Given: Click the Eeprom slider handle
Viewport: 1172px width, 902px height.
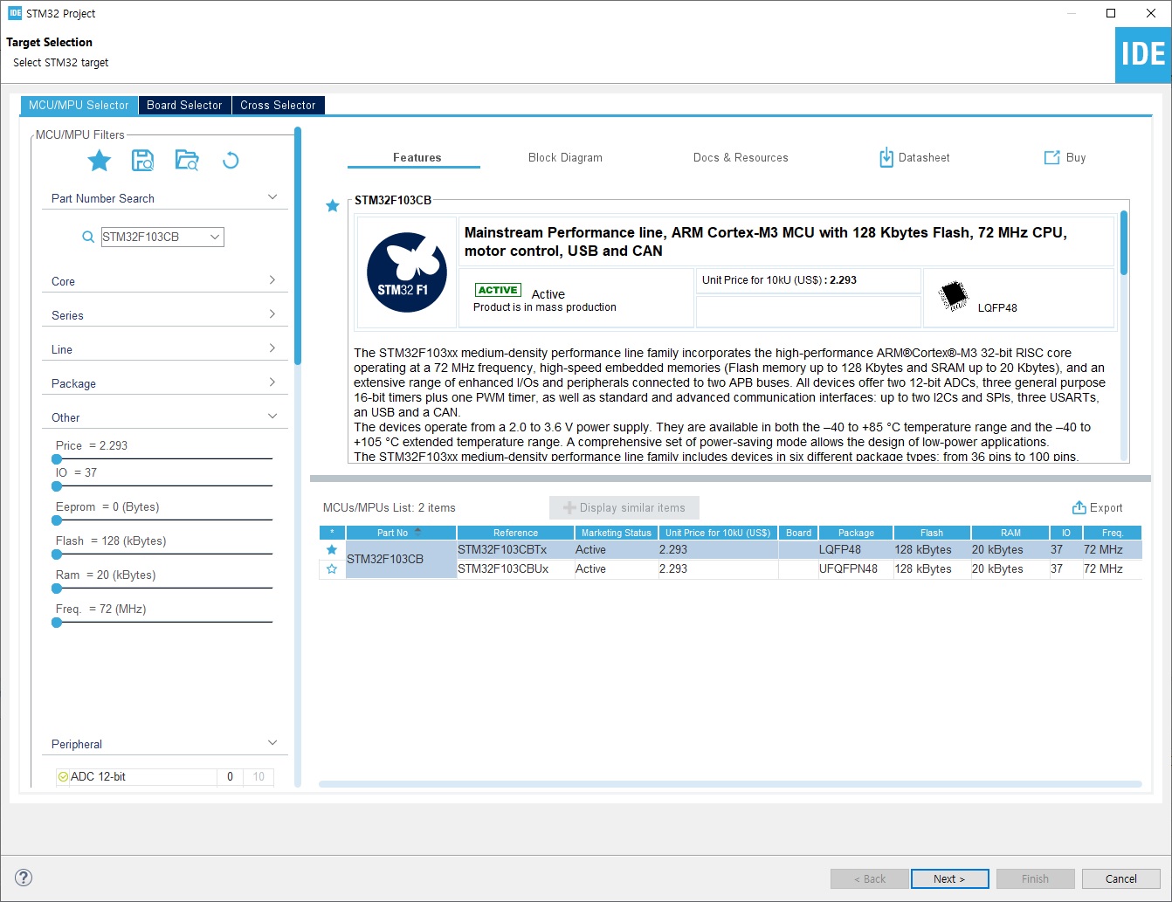Looking at the screenshot, I should tap(57, 520).
